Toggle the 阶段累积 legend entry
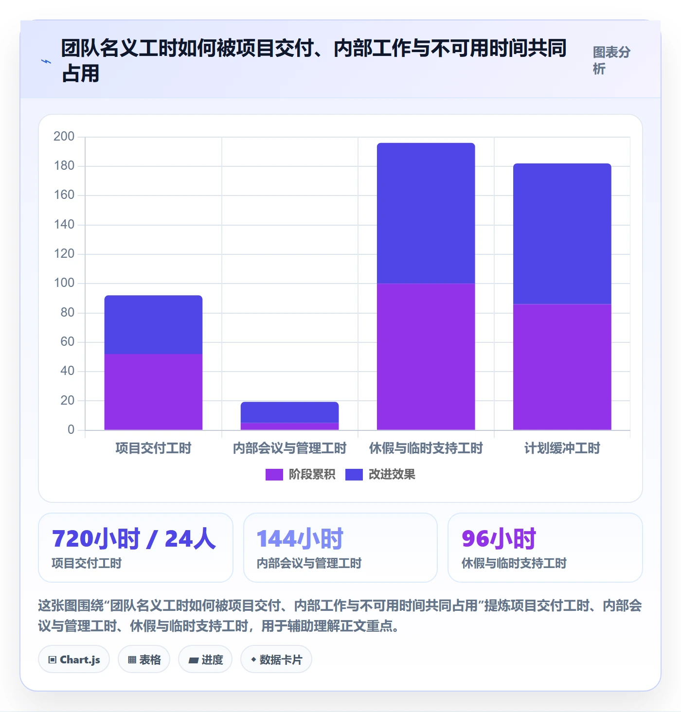 coord(300,474)
